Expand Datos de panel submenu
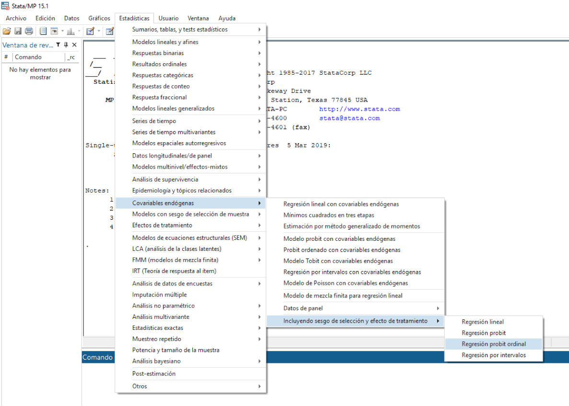Screen dimensions: 569x406 coord(356,308)
